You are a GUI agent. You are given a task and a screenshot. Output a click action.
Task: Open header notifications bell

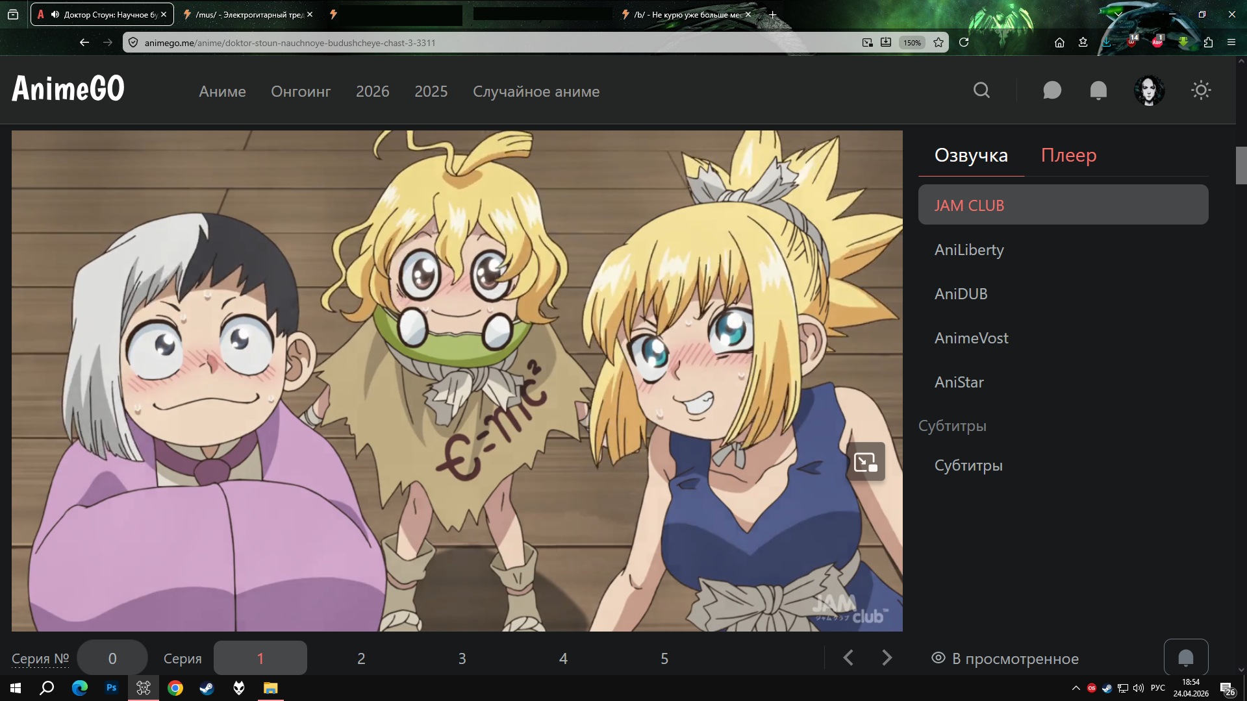1098,90
